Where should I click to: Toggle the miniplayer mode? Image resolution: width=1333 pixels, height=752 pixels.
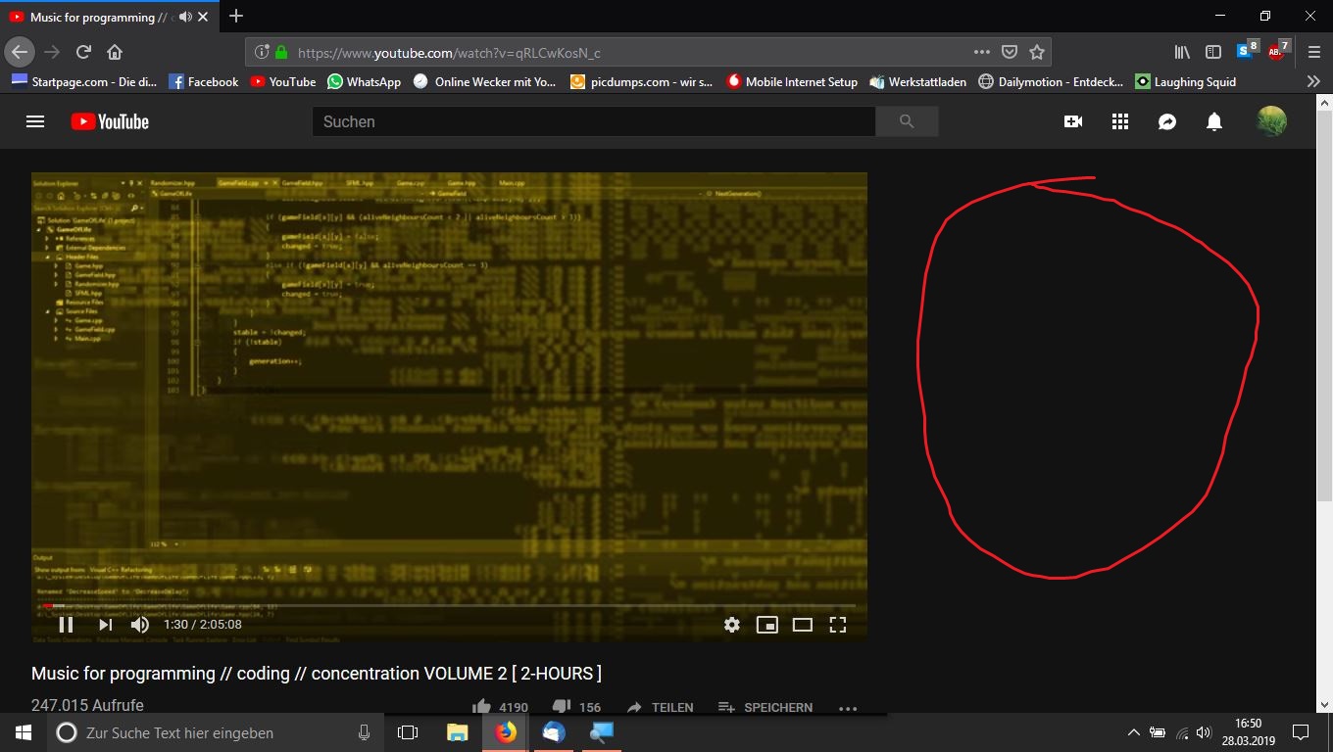767,625
